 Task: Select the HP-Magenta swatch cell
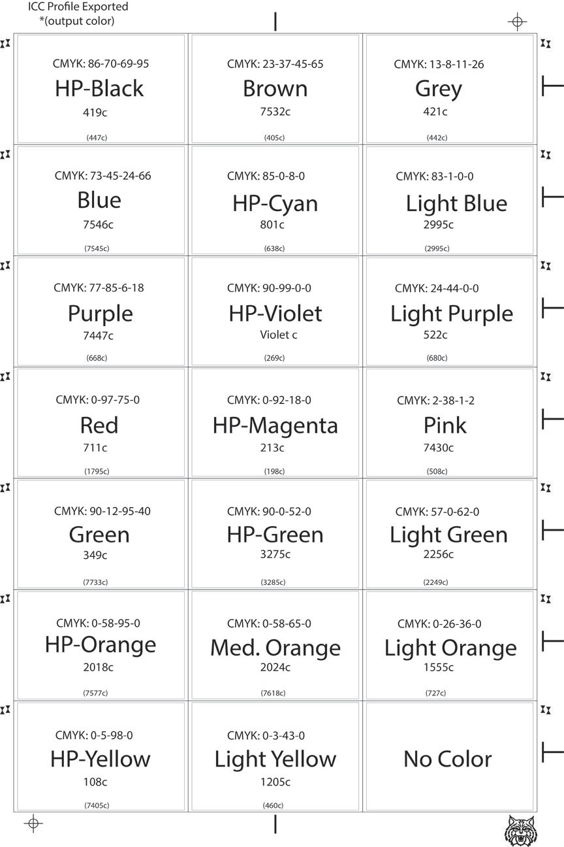click(275, 423)
